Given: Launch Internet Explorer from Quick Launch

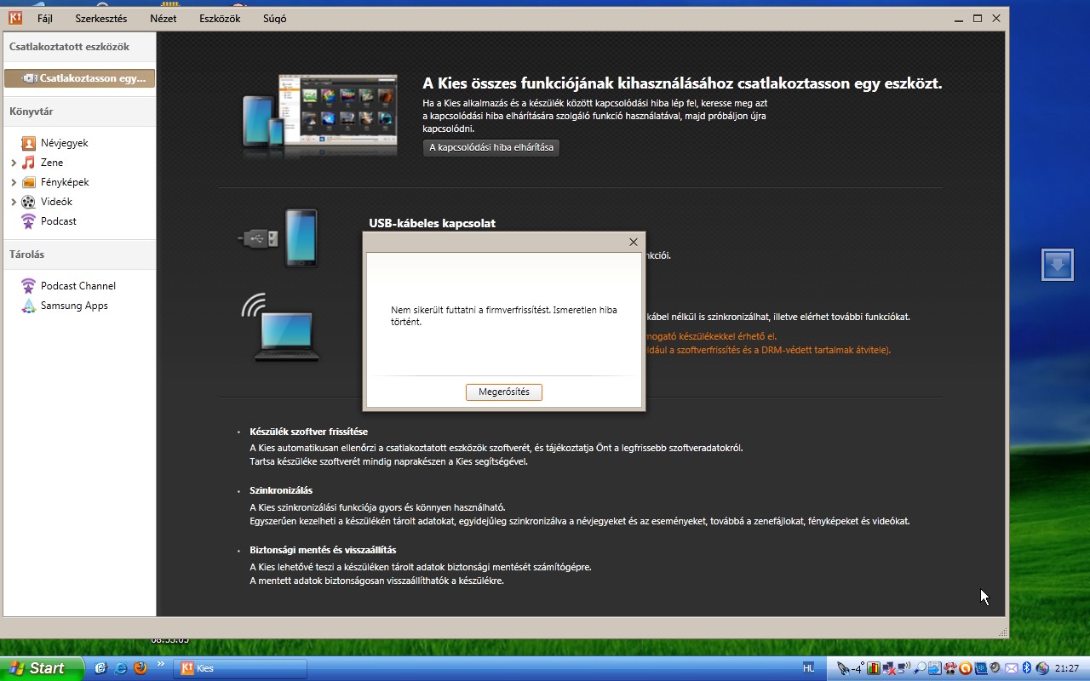Looking at the screenshot, I should pos(120,668).
